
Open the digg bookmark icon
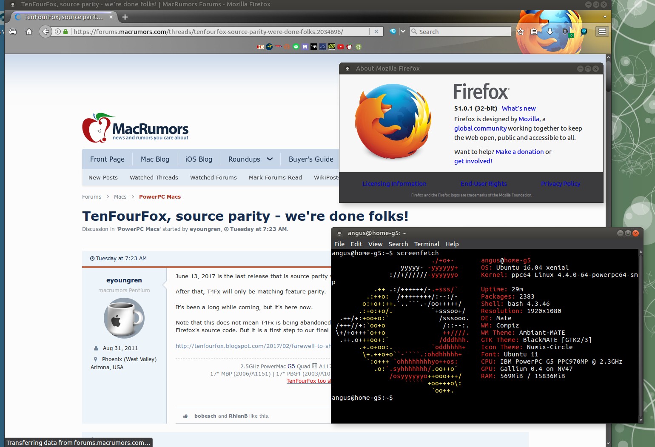click(314, 47)
